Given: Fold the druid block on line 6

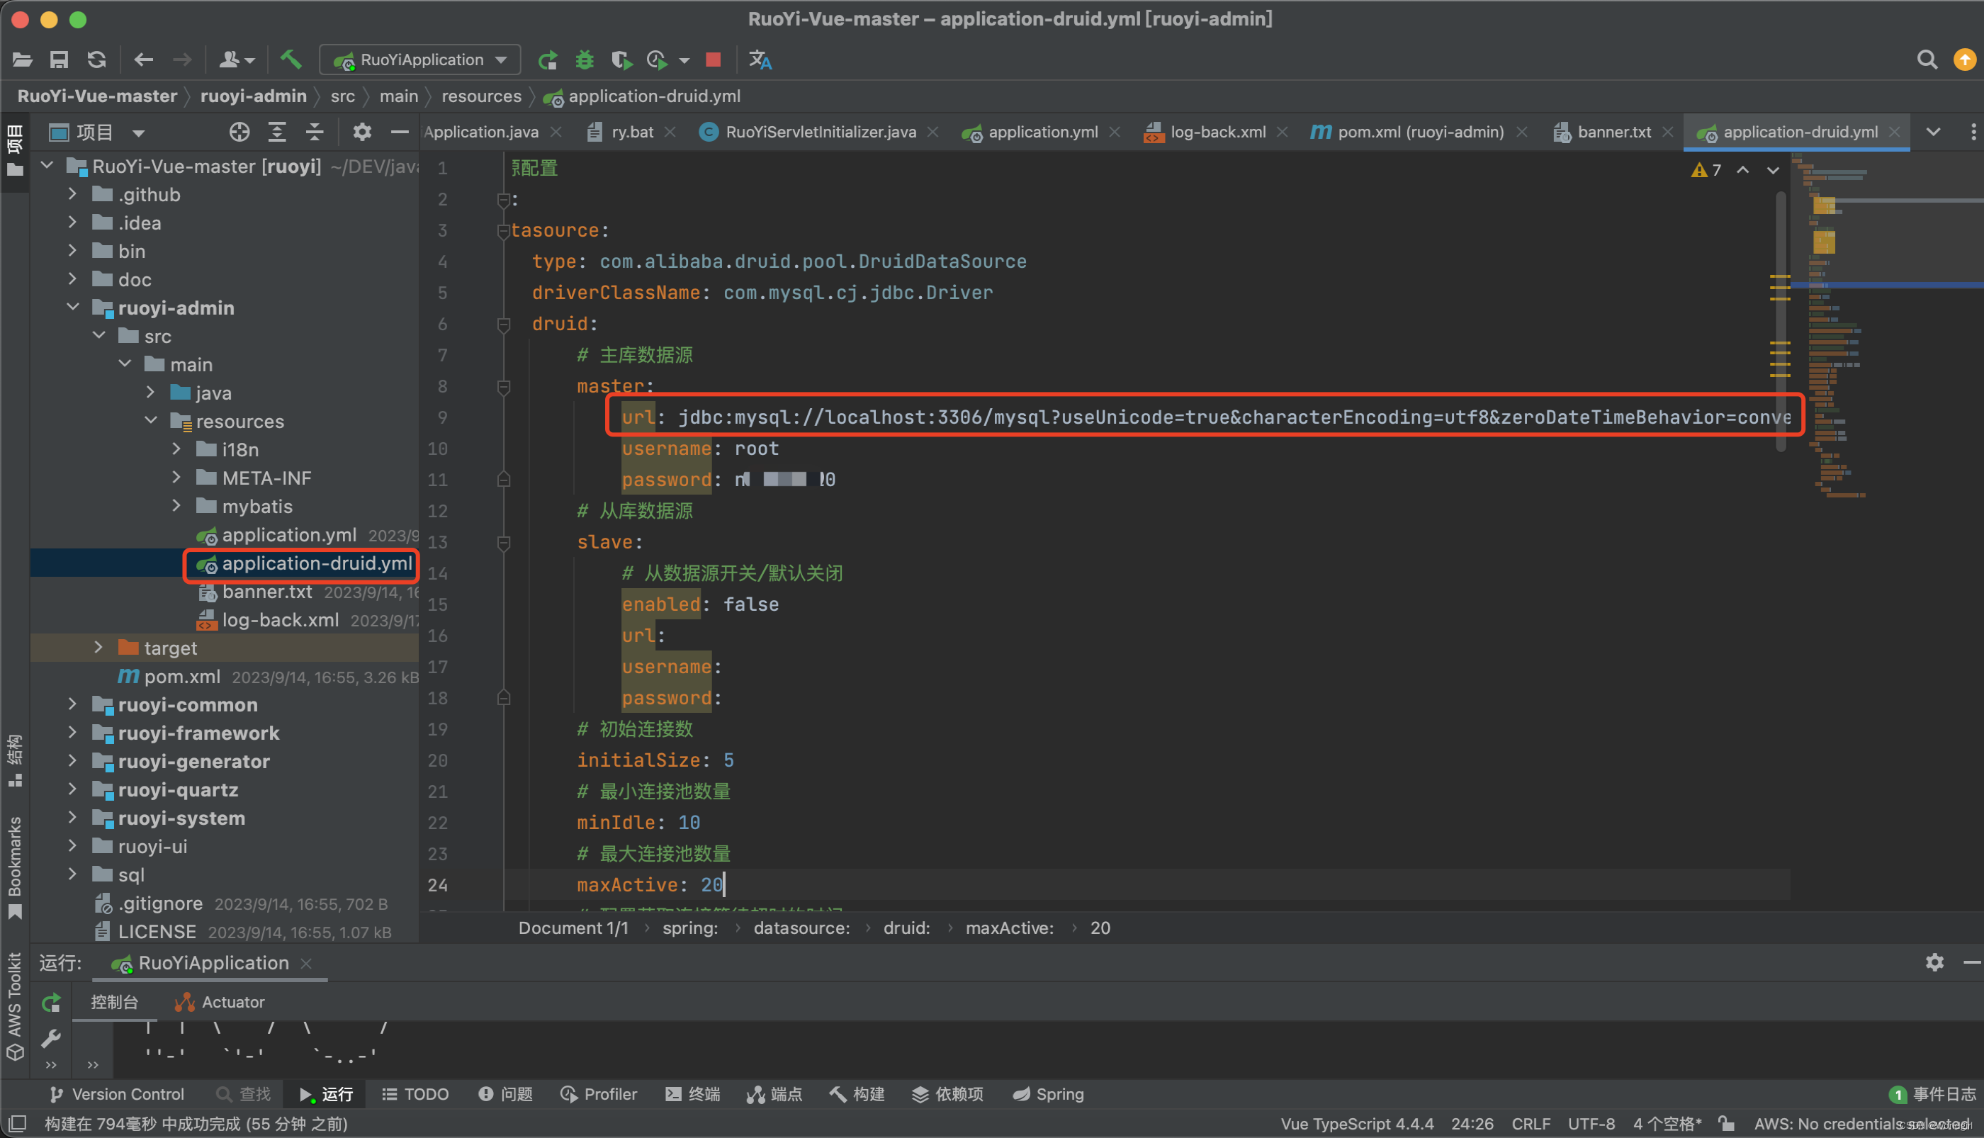Looking at the screenshot, I should tap(503, 324).
